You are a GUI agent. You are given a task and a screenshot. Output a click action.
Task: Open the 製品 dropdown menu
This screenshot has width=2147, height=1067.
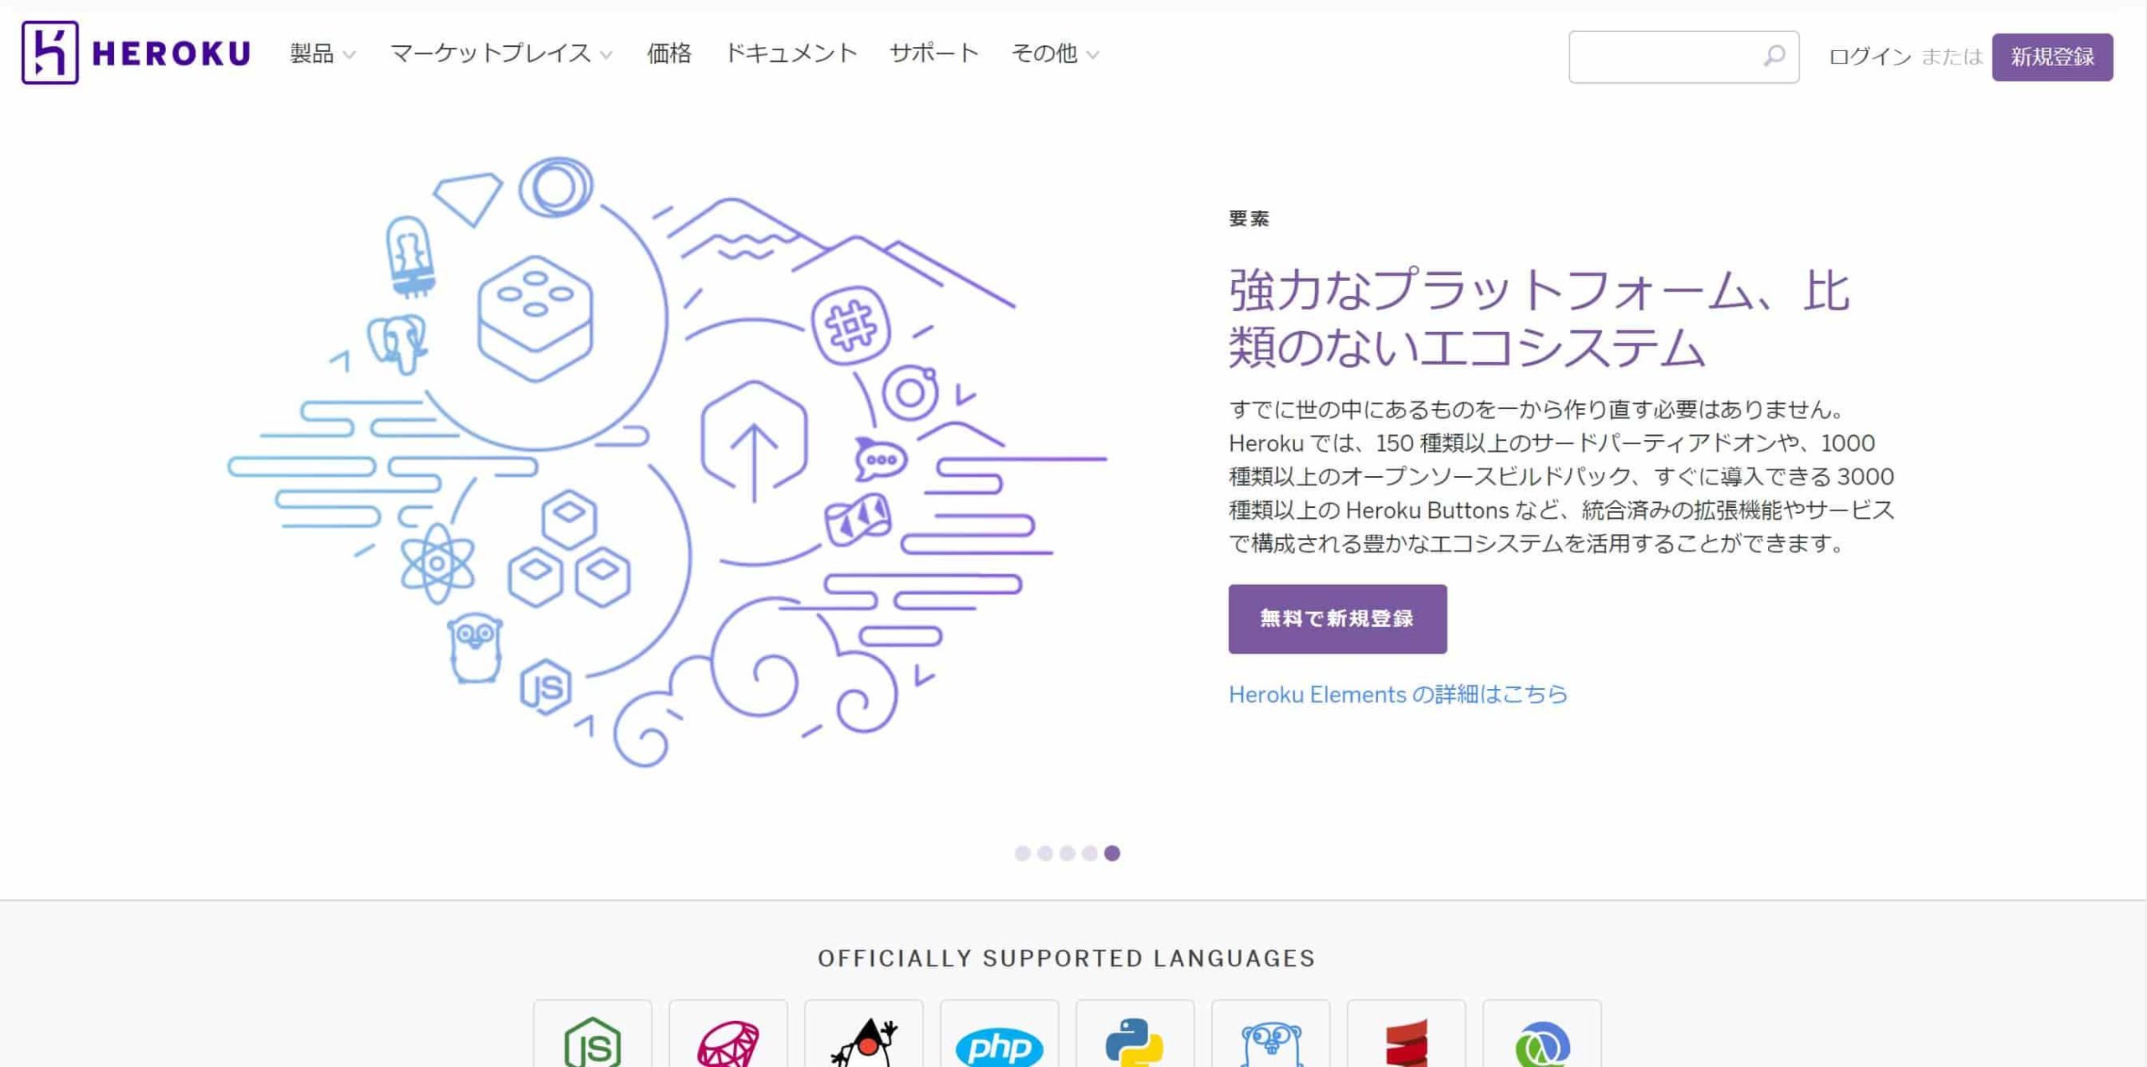point(323,54)
